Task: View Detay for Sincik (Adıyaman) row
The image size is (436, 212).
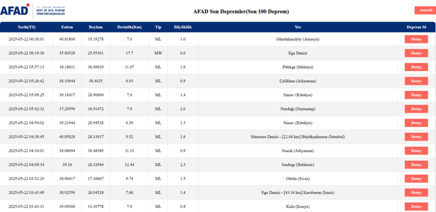Action: tap(416, 151)
